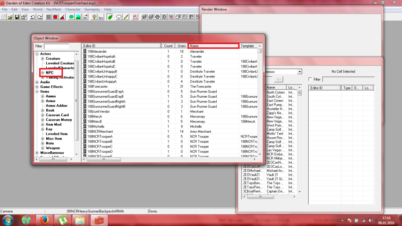
Task: Expand the NPC tree node
Action: 43,73
